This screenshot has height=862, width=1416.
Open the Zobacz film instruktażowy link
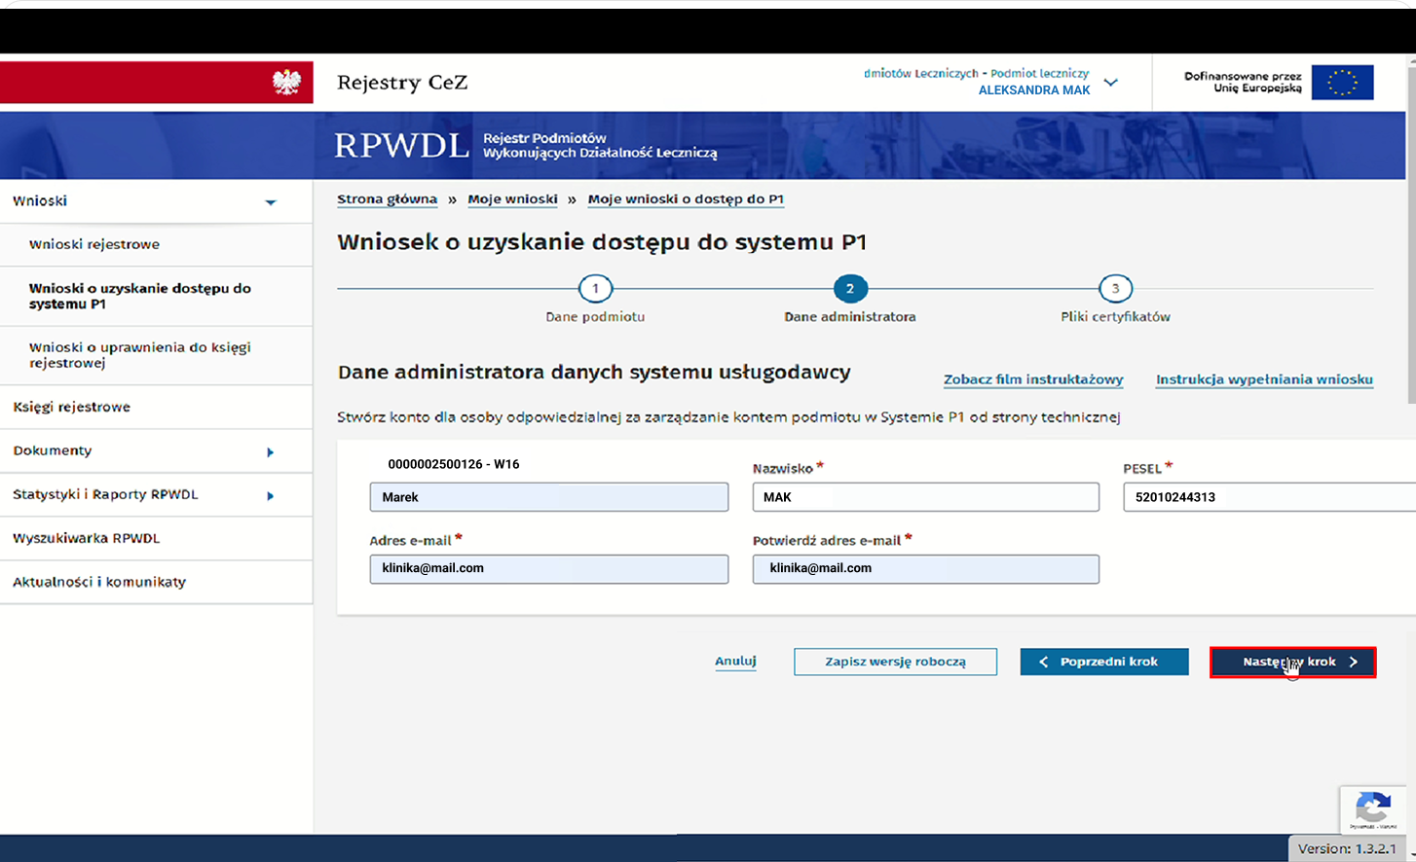1032,379
